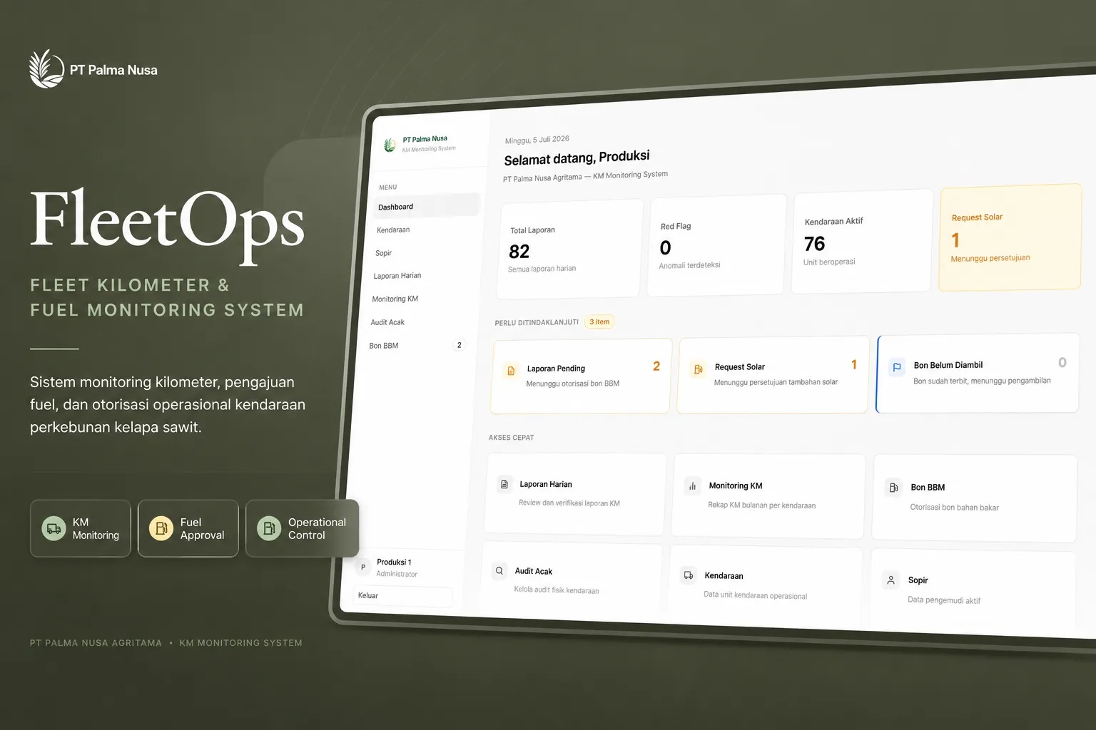
Task: Click 'Unit beroperasi' text
Action: pyautogui.click(x=829, y=262)
